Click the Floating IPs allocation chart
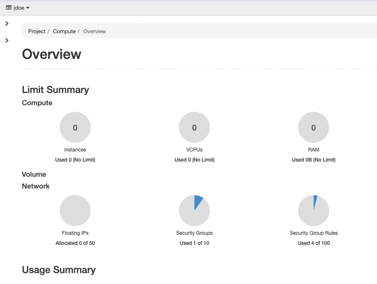The image size is (377, 284). click(75, 210)
